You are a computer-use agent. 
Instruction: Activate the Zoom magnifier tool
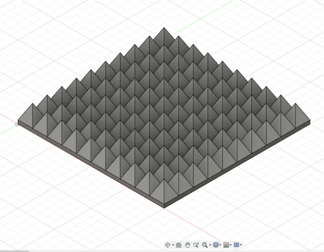tap(196, 245)
